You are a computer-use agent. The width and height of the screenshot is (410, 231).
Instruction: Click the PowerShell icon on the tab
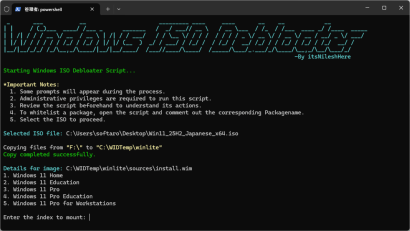coord(18,9)
